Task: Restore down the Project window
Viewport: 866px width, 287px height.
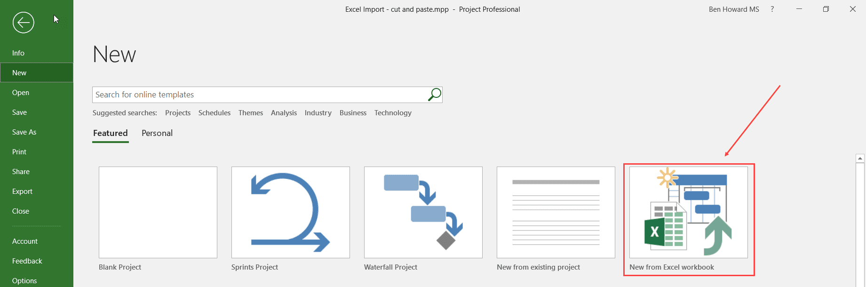Action: [x=826, y=9]
